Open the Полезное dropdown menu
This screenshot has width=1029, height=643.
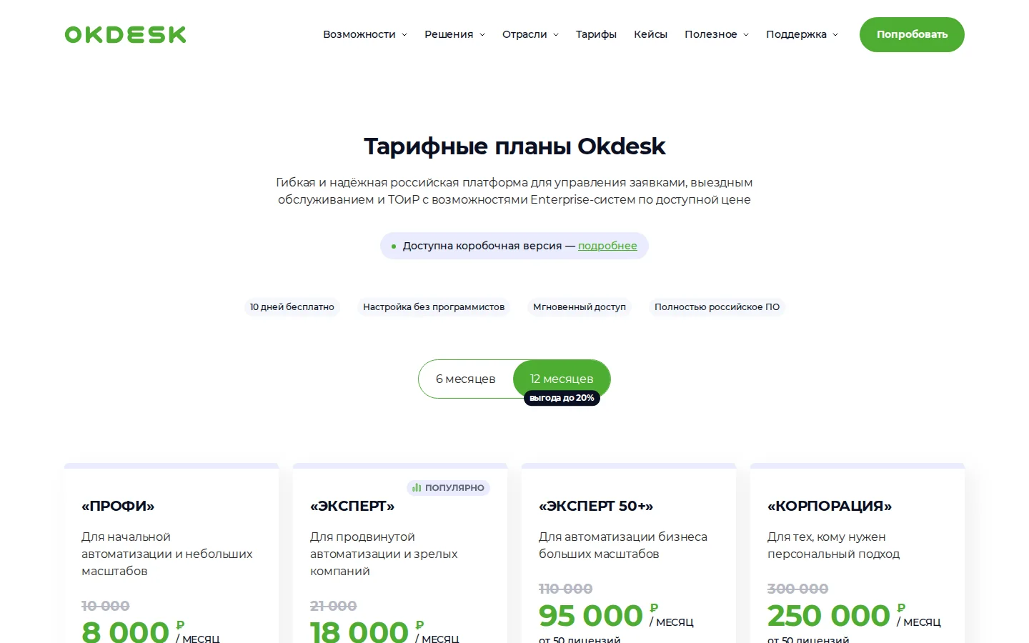tap(717, 34)
